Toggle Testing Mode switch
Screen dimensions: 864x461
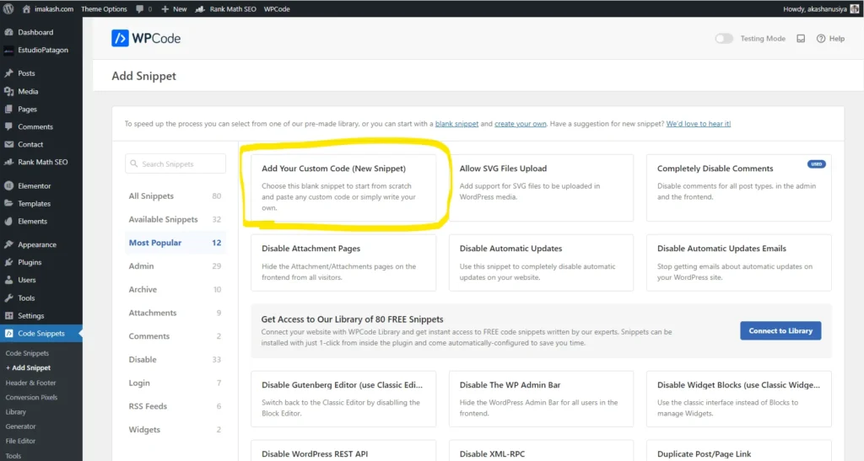(x=723, y=39)
